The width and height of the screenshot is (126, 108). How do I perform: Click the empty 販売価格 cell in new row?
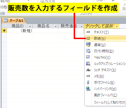click(71, 31)
